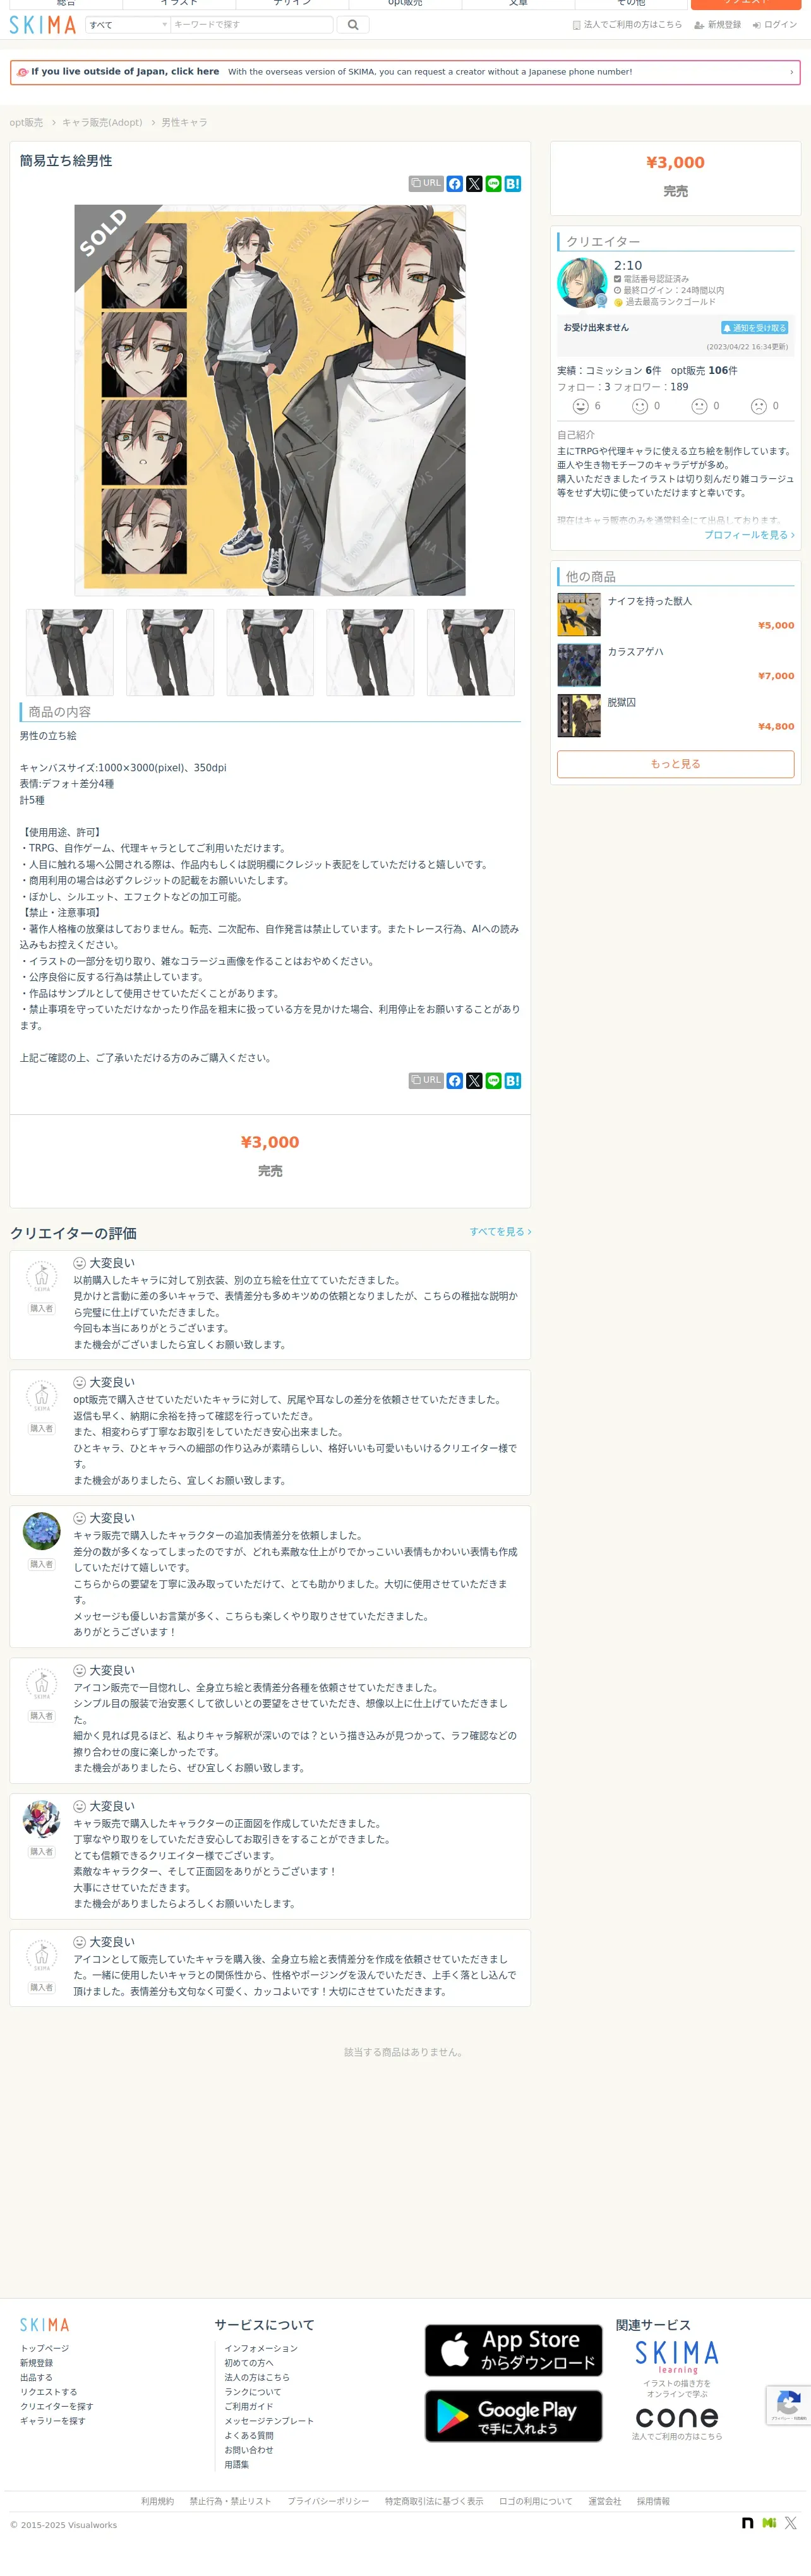Go to opt販売 breadcrumb
The image size is (811, 2576).
tap(26, 122)
